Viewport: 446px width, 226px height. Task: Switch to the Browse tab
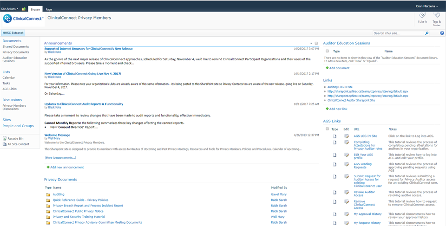tap(35, 9)
